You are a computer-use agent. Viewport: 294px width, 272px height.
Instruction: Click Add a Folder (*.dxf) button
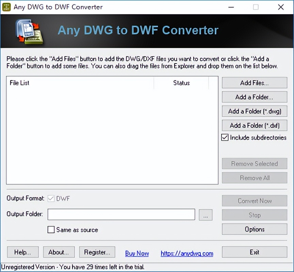pyautogui.click(x=255, y=125)
